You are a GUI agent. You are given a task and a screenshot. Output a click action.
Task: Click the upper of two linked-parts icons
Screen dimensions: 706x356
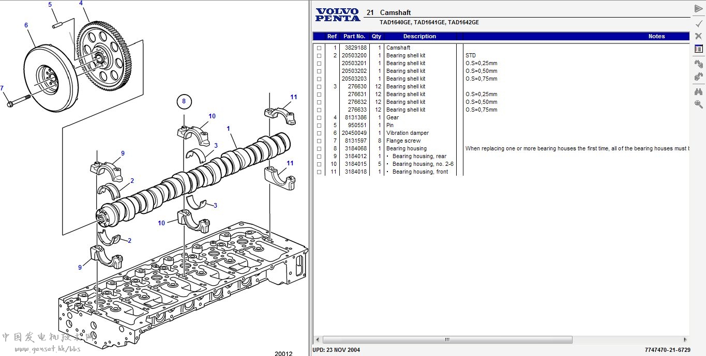[698, 64]
